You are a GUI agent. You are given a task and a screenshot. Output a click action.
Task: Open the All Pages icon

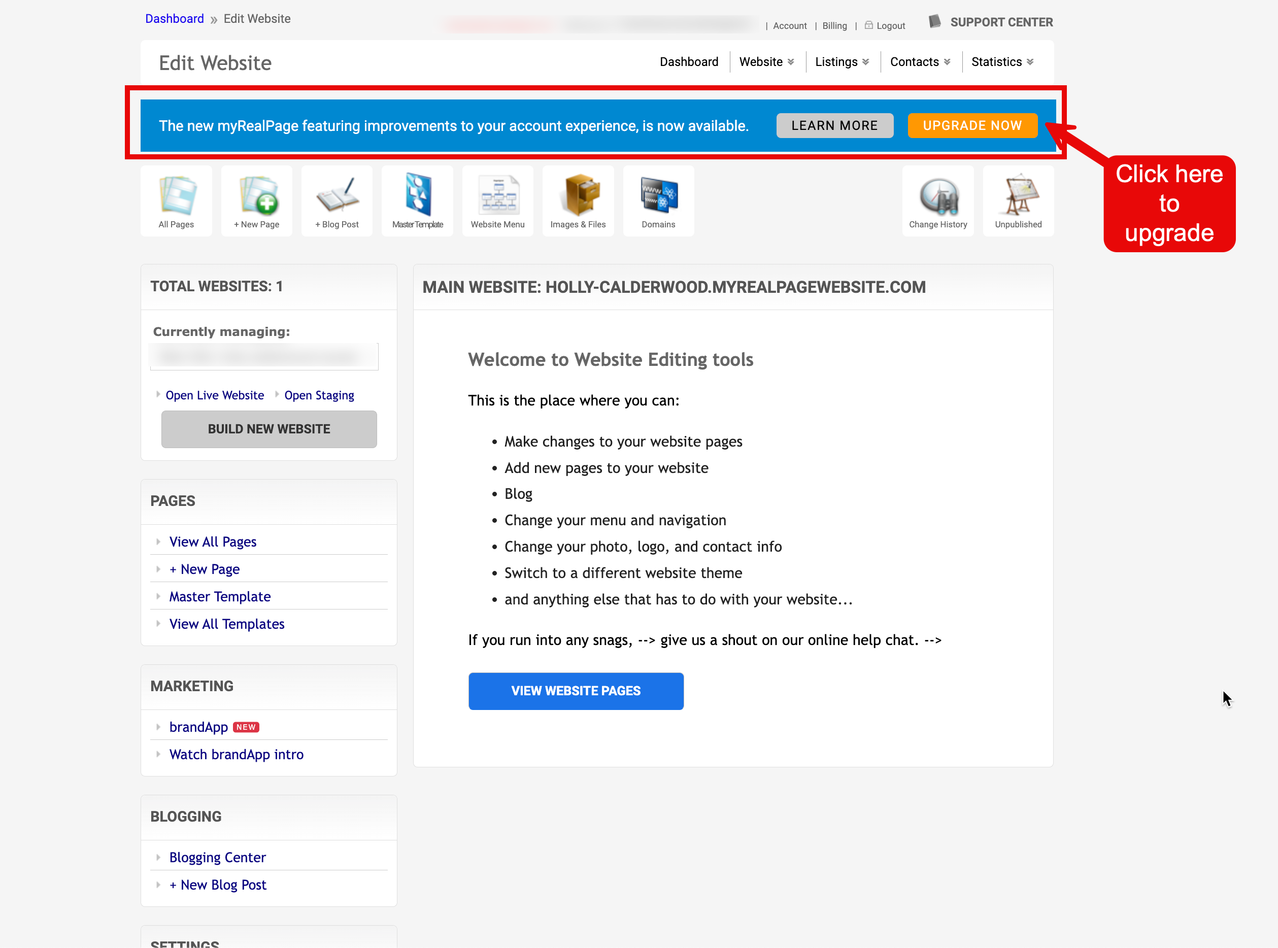176,200
